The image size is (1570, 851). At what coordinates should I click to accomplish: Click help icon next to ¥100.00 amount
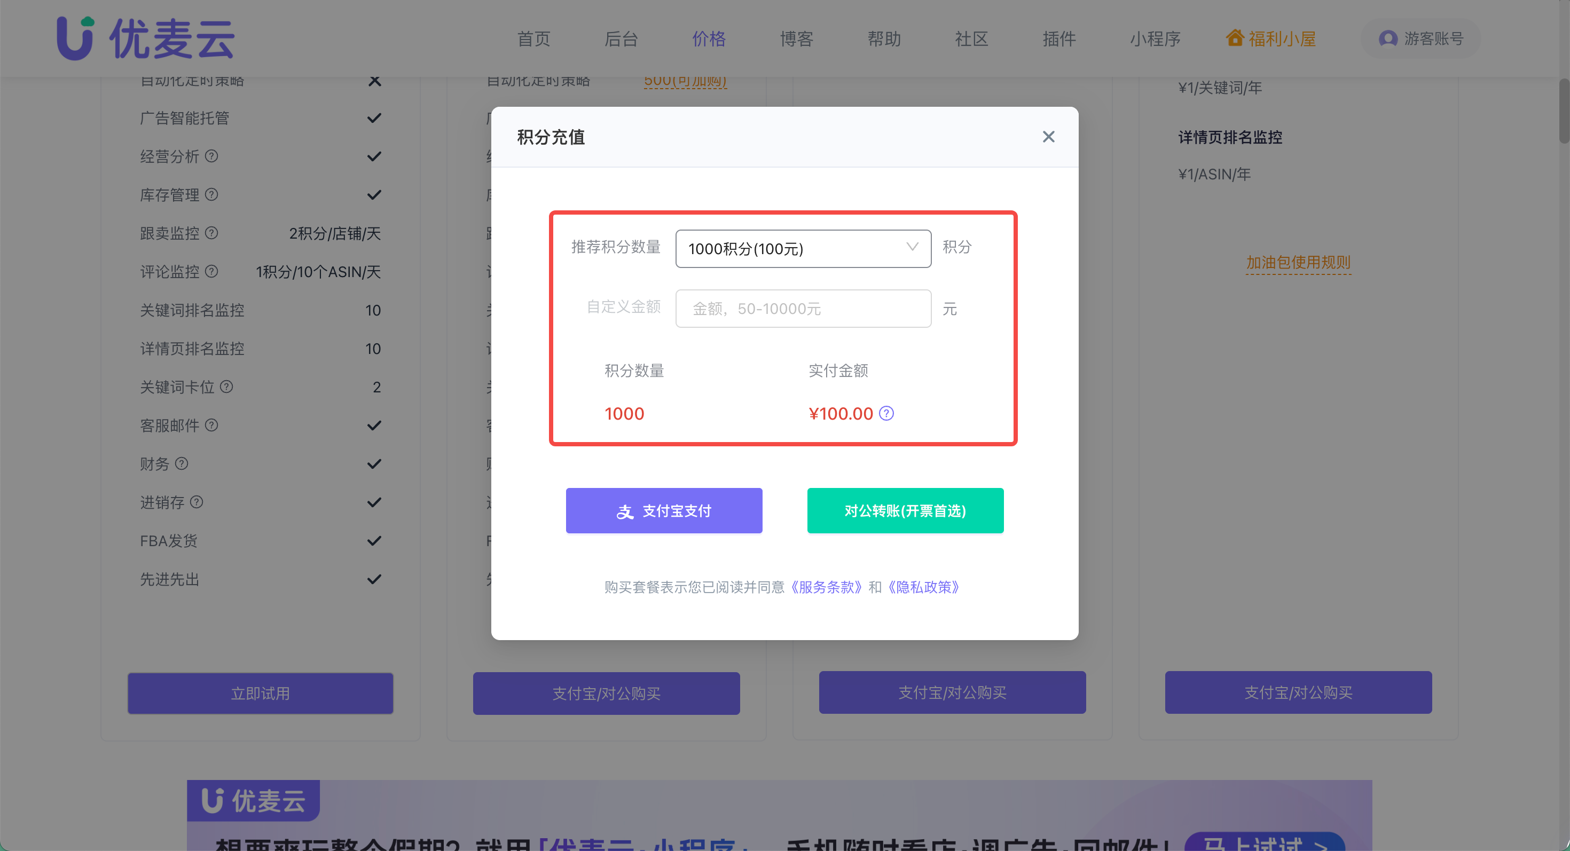[x=887, y=414]
